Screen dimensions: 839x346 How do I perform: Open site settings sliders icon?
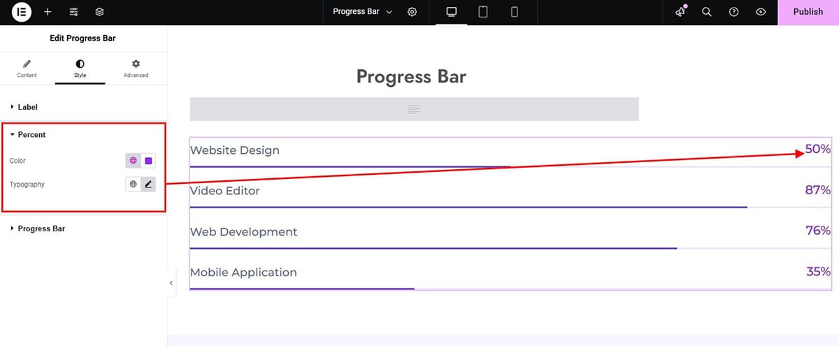click(73, 12)
